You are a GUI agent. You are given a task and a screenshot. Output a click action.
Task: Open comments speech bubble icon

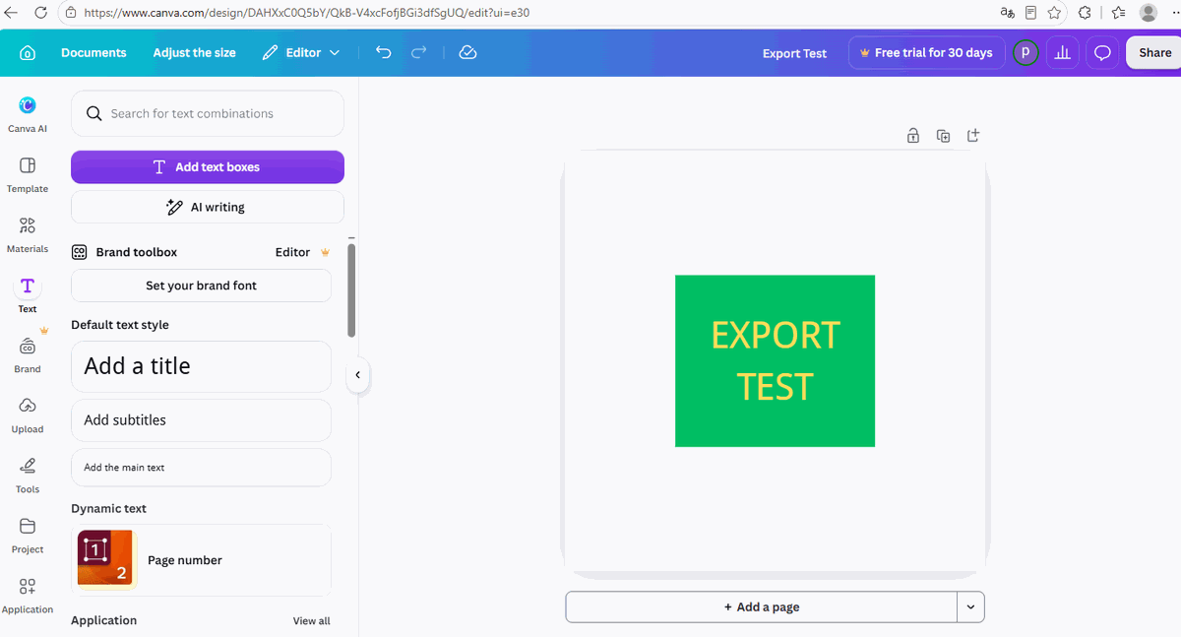[1103, 53]
